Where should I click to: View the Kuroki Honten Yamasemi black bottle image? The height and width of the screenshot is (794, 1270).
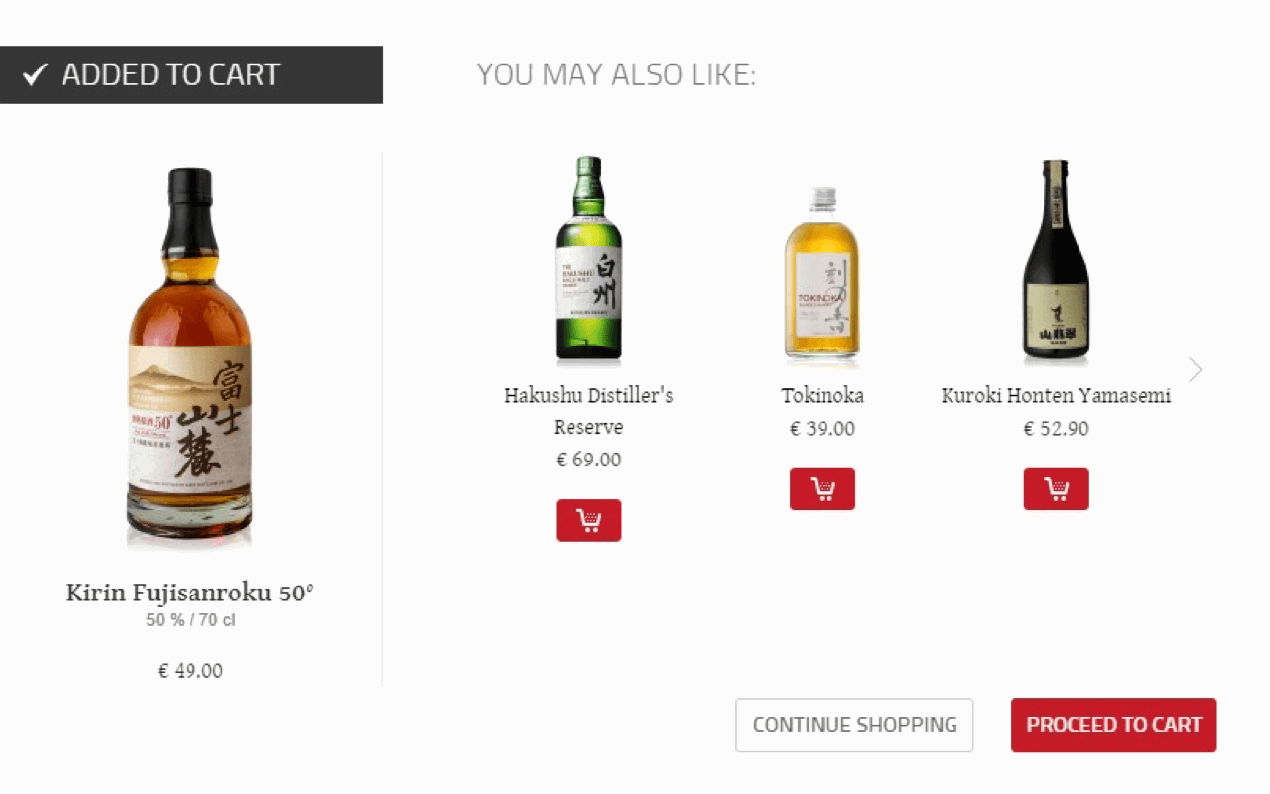1056,260
